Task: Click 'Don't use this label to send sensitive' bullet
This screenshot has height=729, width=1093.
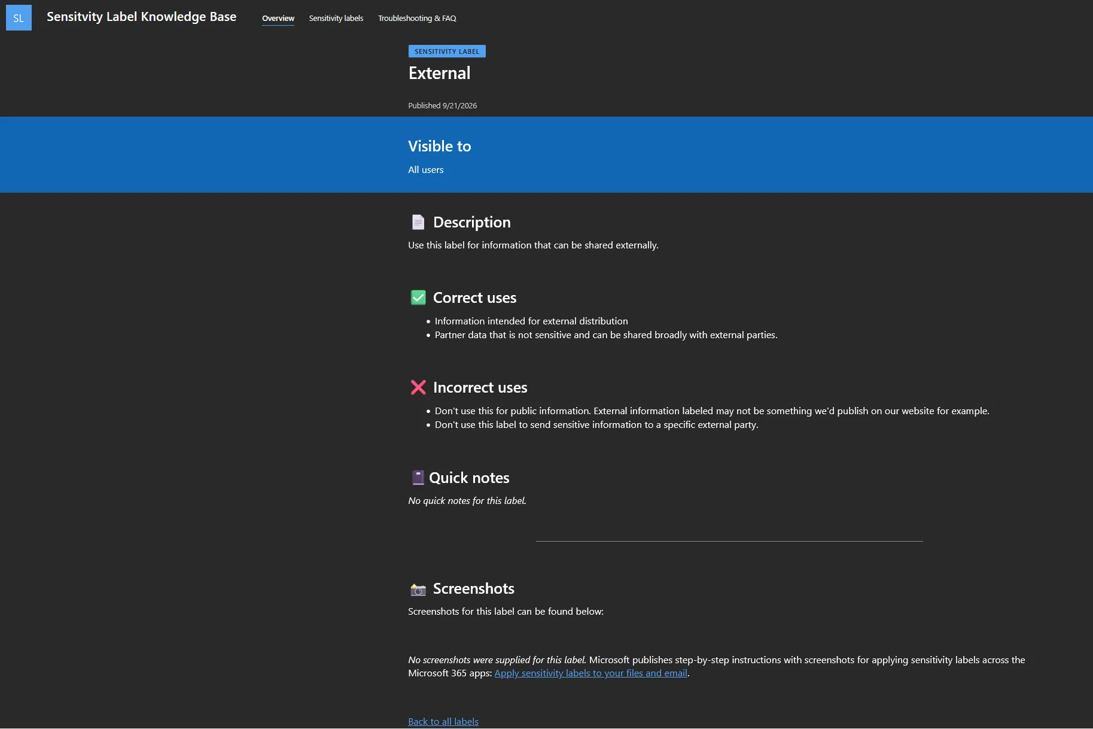Action: (596, 425)
